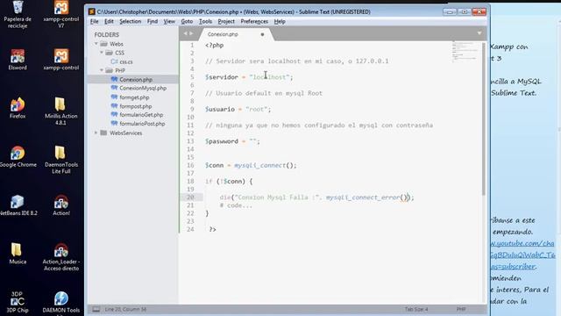Open css.cs in the sidebar
The height and width of the screenshot is (316, 561).
(126, 61)
